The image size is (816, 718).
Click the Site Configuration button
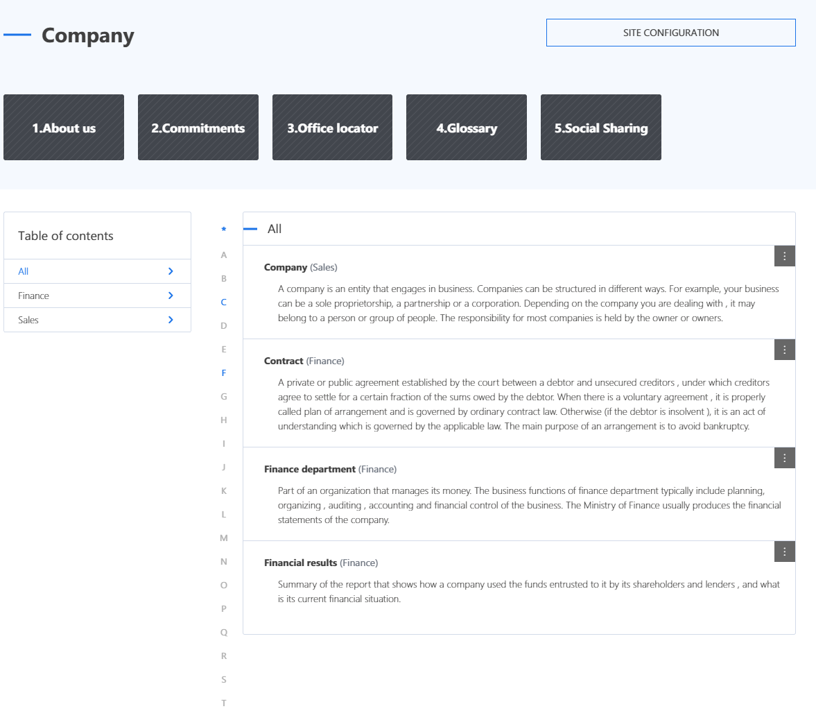[671, 33]
